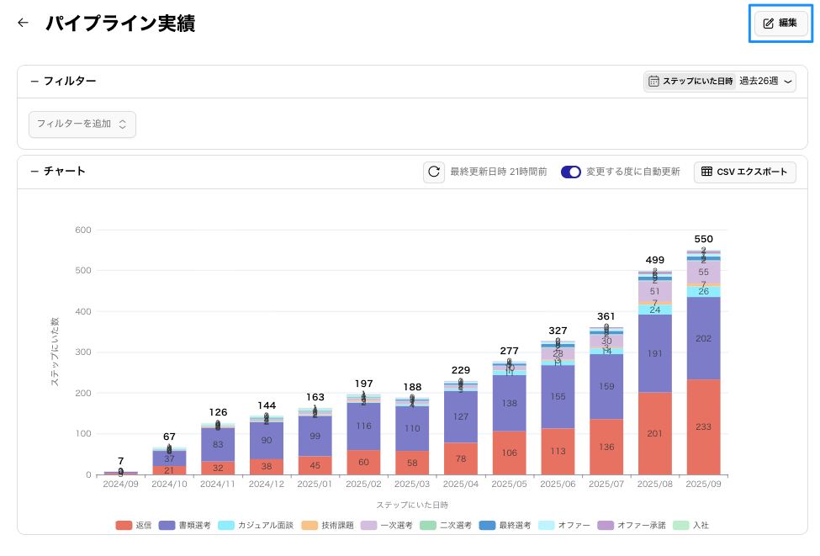Click the back arrow icon
820x556 pixels.
tap(23, 24)
